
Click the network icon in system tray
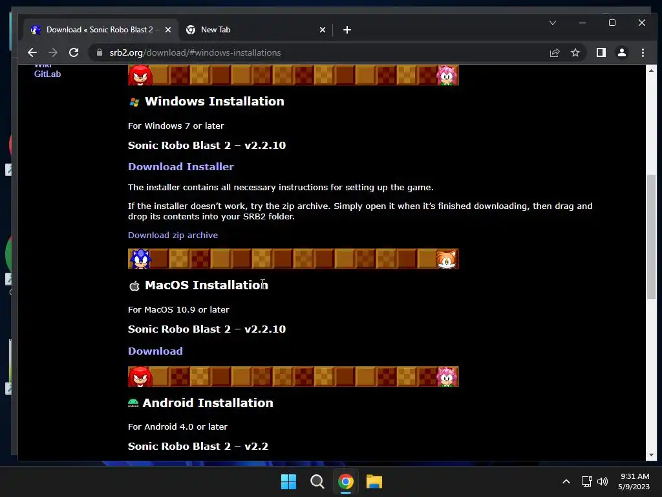(586, 481)
